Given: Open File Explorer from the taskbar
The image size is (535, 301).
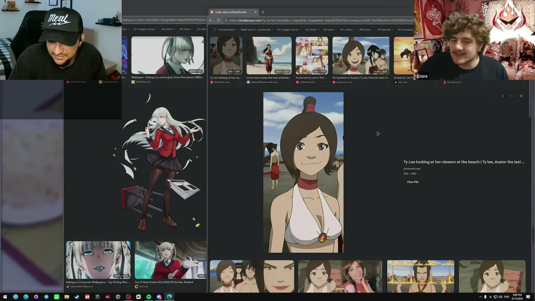Looking at the screenshot, I should pyautogui.click(x=67, y=297).
